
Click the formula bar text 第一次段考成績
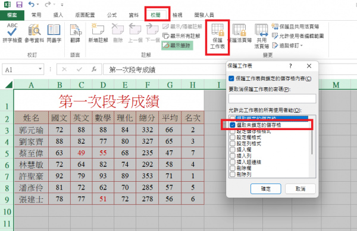(x=132, y=69)
